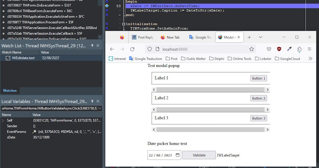
Task: Open tracking protection shield icon
Action: click(149, 49)
